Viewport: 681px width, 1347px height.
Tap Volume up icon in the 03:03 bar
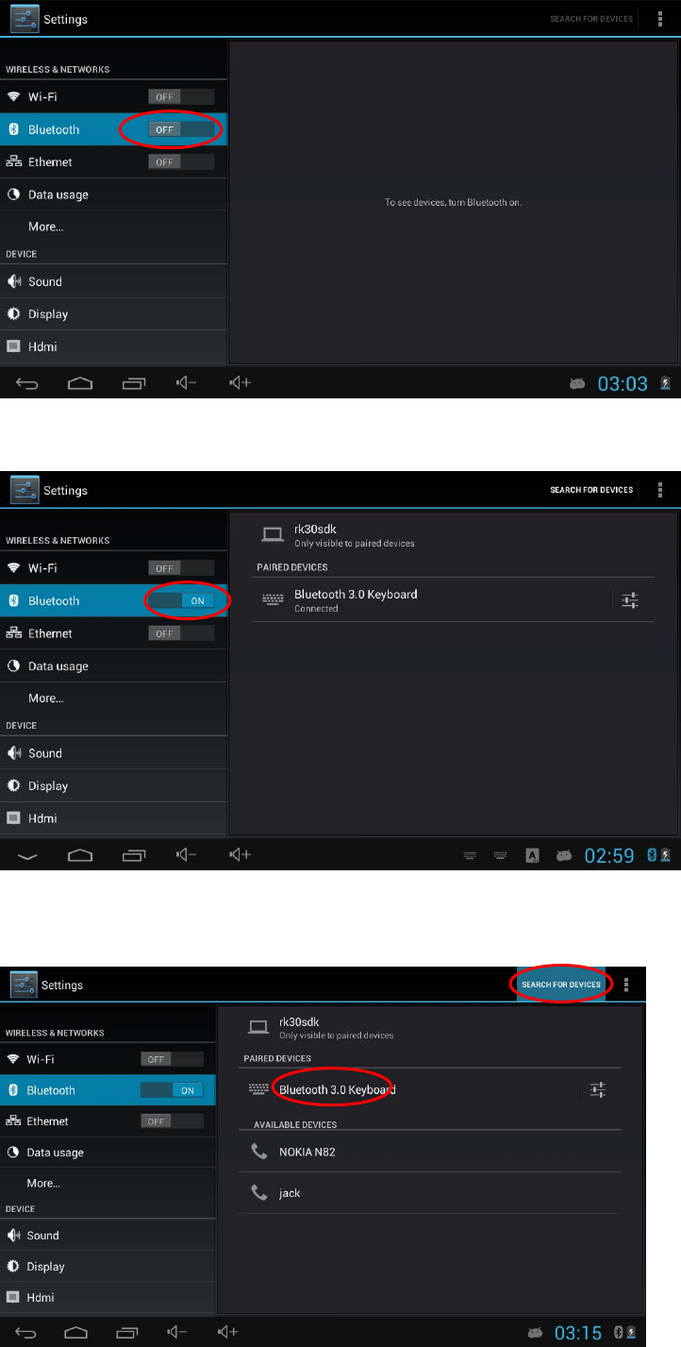(x=241, y=383)
